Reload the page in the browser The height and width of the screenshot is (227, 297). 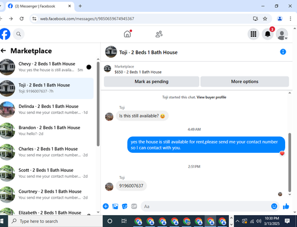point(21,18)
